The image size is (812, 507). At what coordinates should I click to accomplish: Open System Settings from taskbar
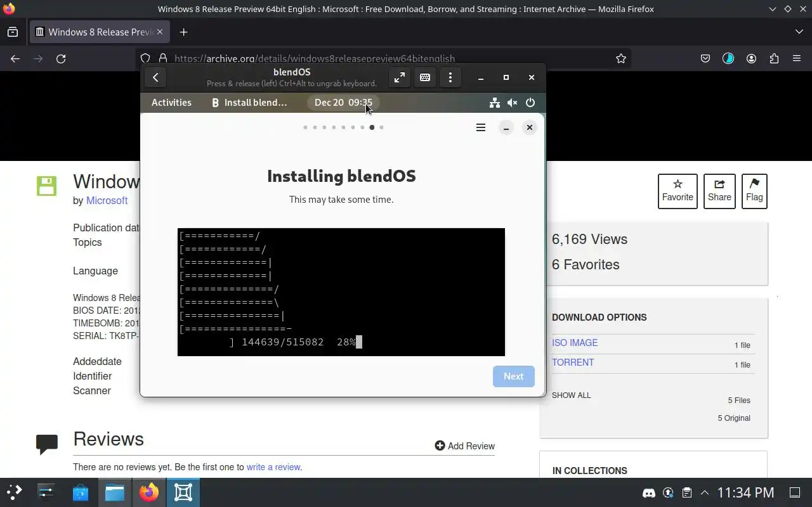click(x=46, y=492)
